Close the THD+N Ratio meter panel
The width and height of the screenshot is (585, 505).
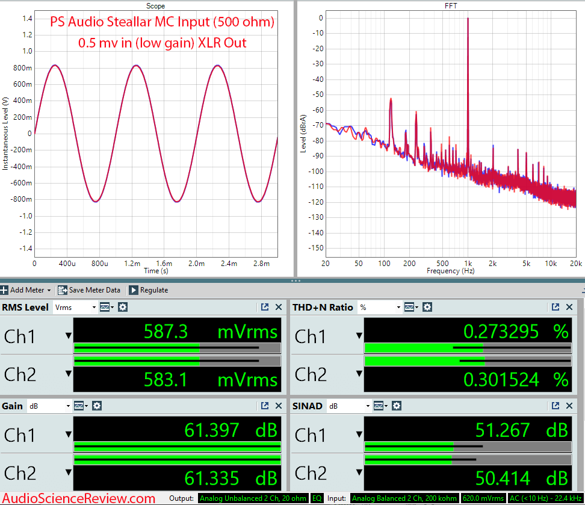[569, 307]
